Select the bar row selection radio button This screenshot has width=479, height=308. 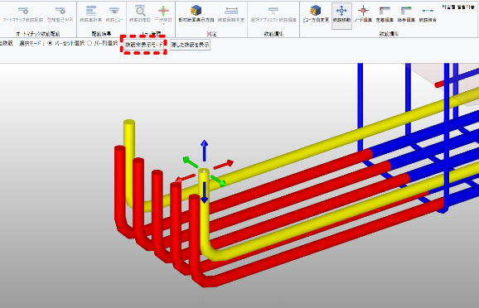coord(90,43)
